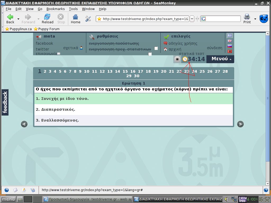This screenshot has height=203, width=271.
Task: Jump to question 8
Action: click(x=75, y=71)
